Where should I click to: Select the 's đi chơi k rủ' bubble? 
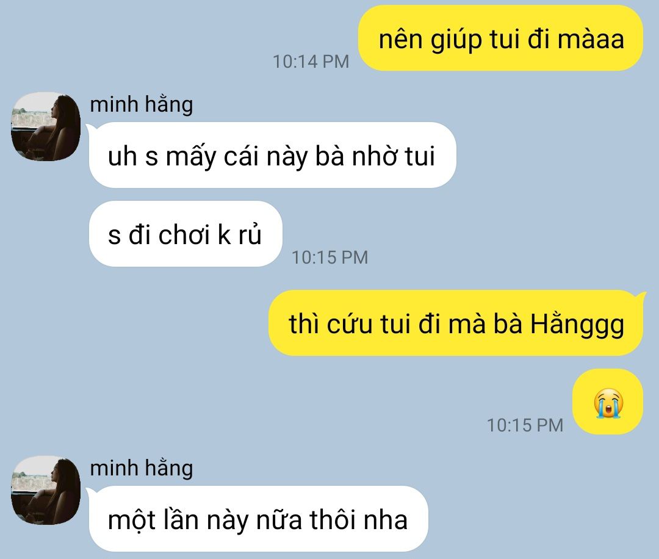[185, 234]
